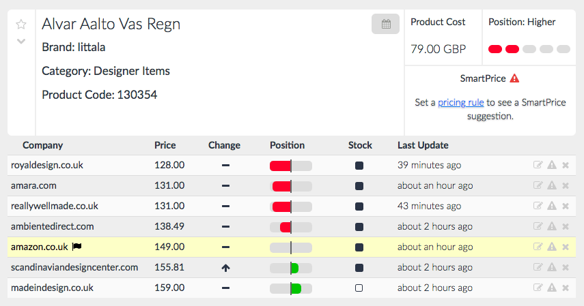Sort by the Company column header
Image resolution: width=584 pixels, height=306 pixels.
tap(42, 145)
